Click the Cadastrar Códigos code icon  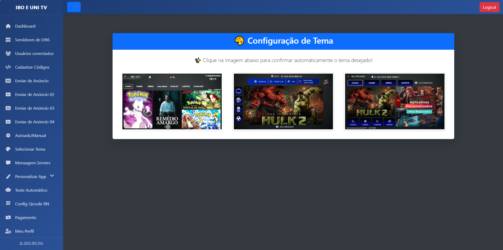8,67
